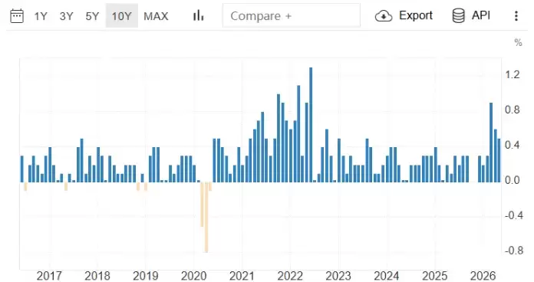The width and height of the screenshot is (534, 282).
Task: Click the 2019 x-axis label
Action: point(146,276)
